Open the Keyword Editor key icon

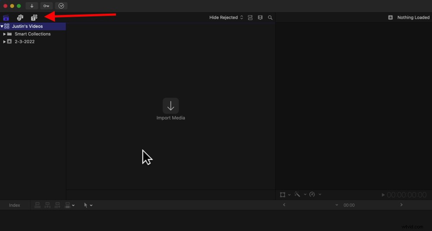point(46,6)
